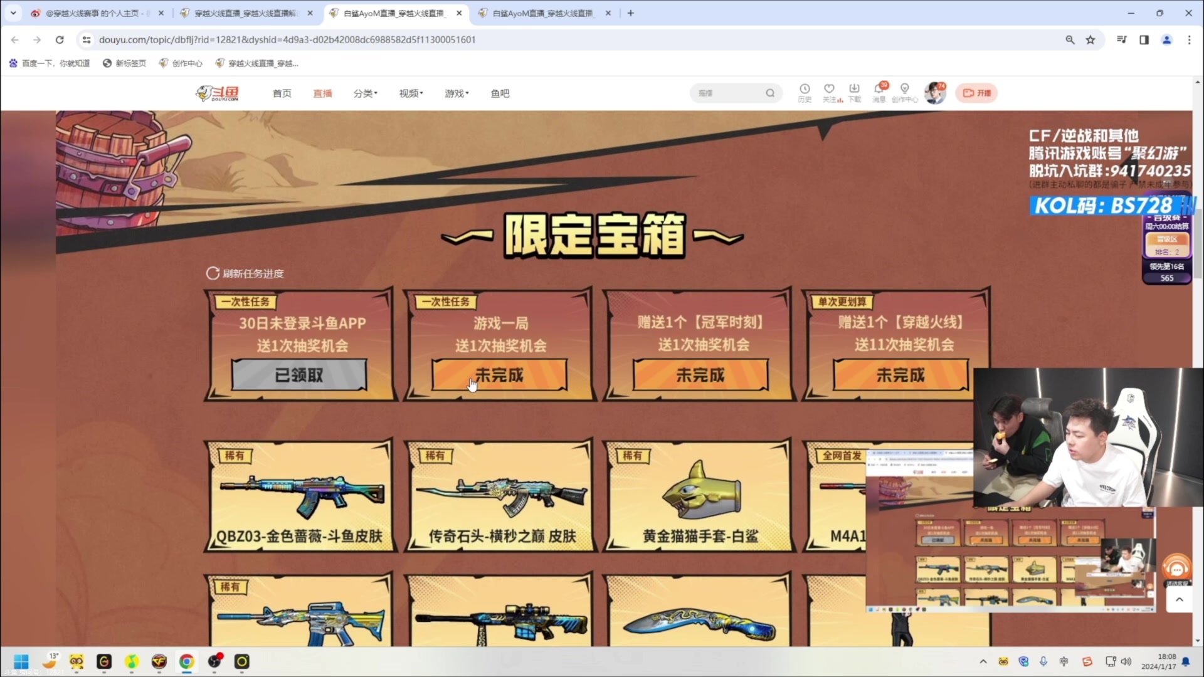Open the QQ Music icon in taskbar
This screenshot has height=677, width=1204.
tap(132, 662)
